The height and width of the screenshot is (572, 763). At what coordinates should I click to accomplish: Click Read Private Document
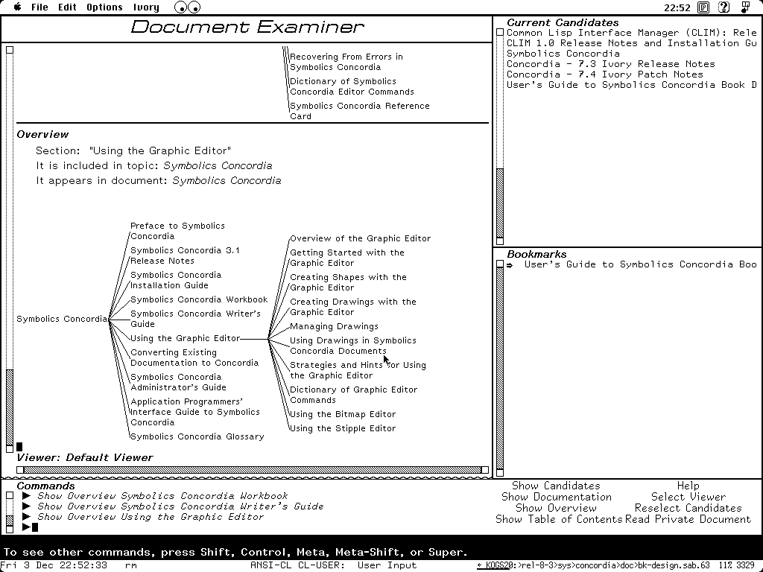[688, 519]
